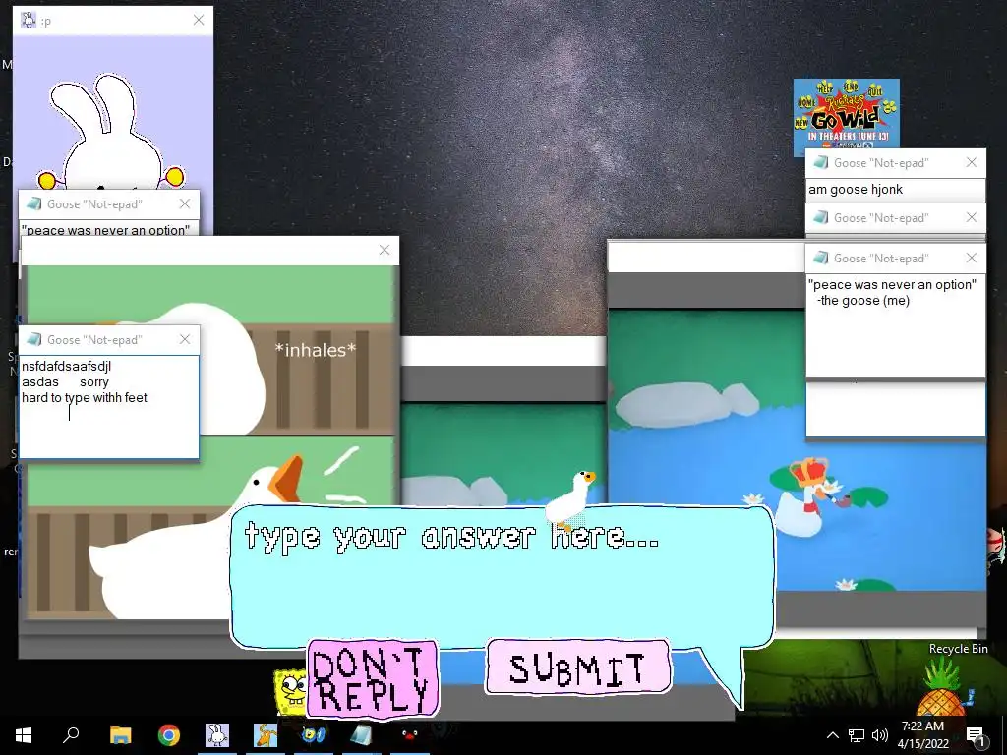Screen dimensions: 1007x755
Task: Switch to the white bunny app on taskbar
Action: point(217,734)
